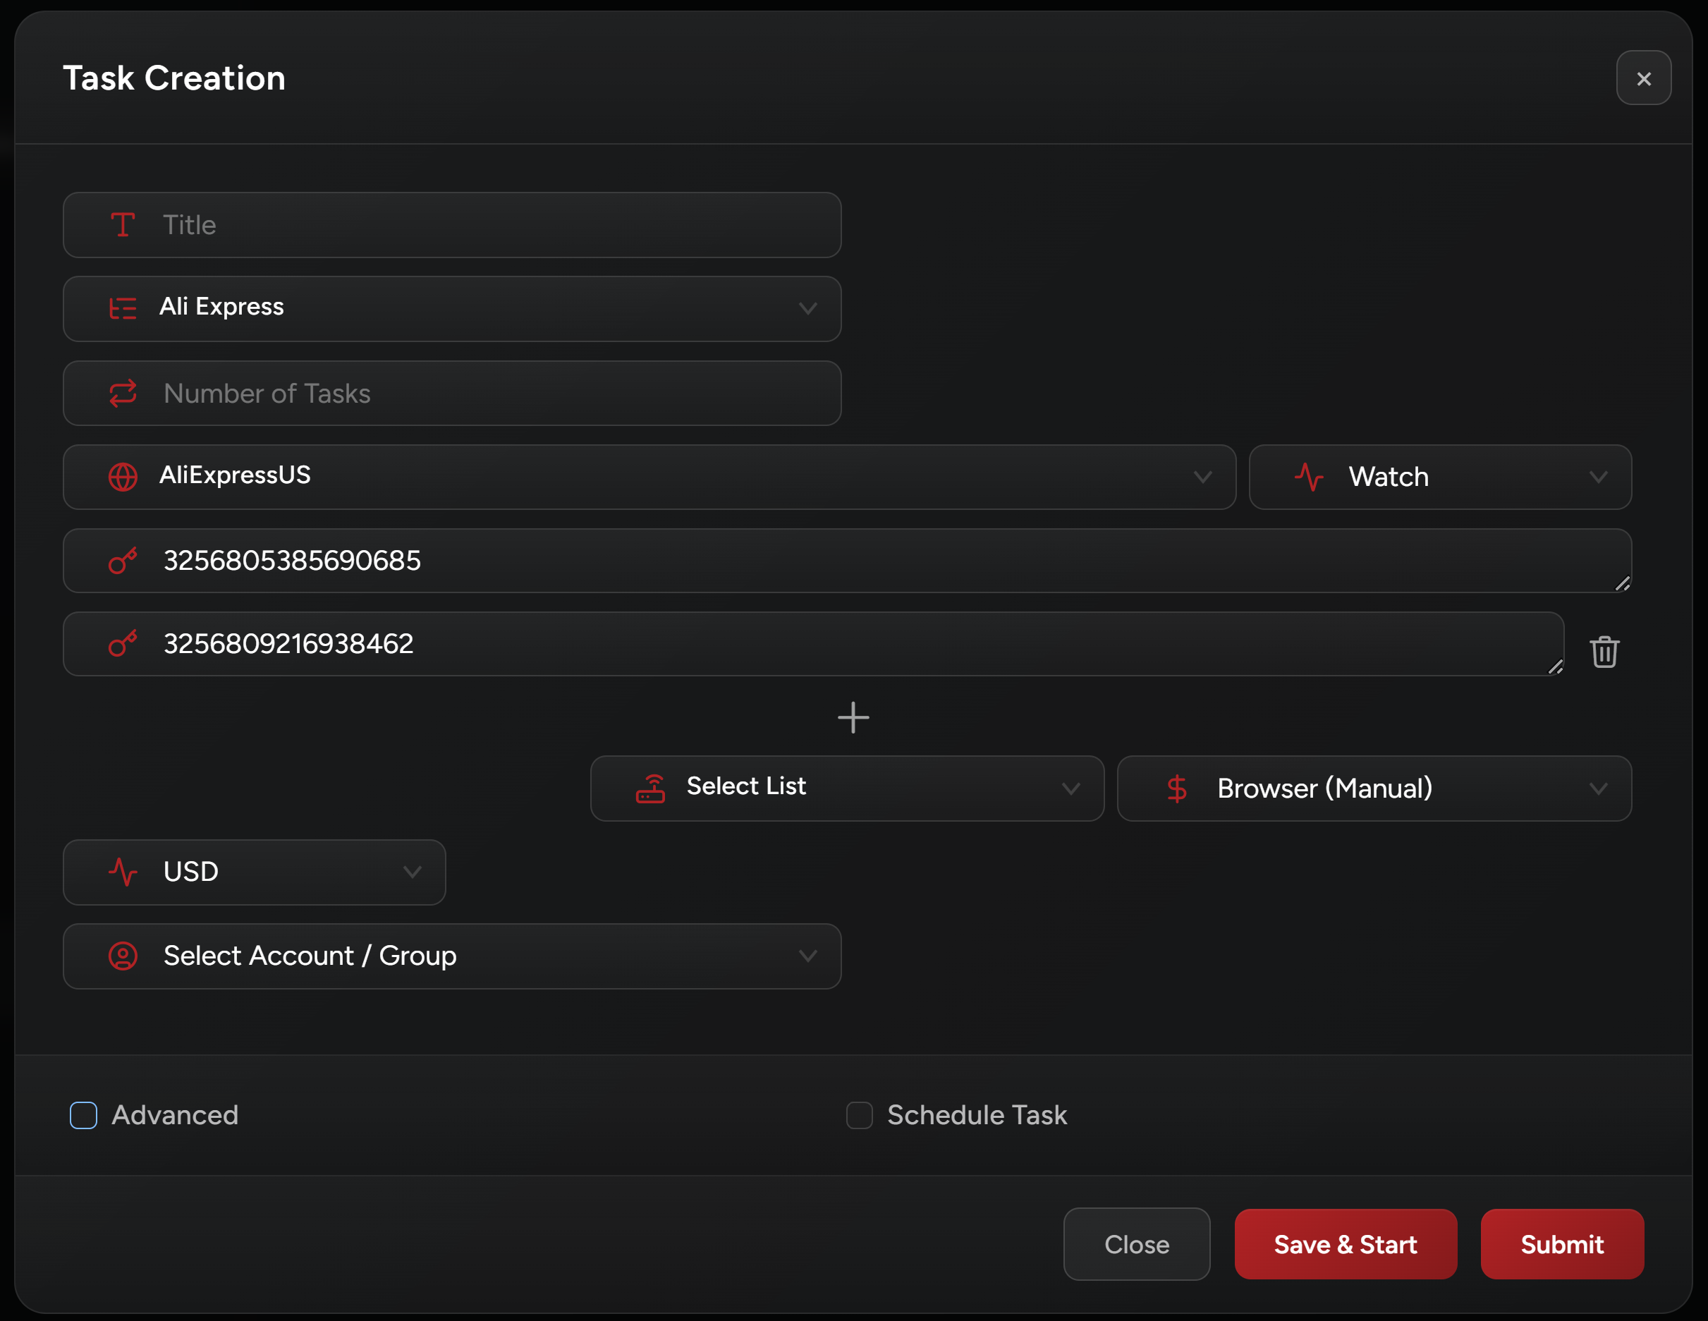This screenshot has width=1708, height=1321.
Task: Click the router icon next to Select List
Action: point(650,789)
